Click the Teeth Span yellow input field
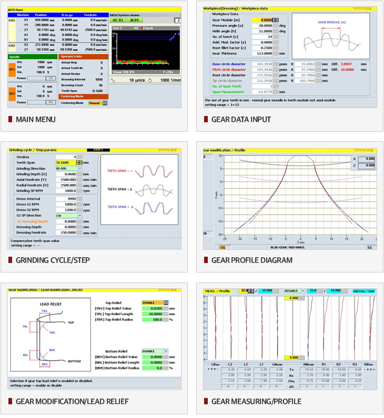This screenshot has height=418, width=384. point(66,163)
